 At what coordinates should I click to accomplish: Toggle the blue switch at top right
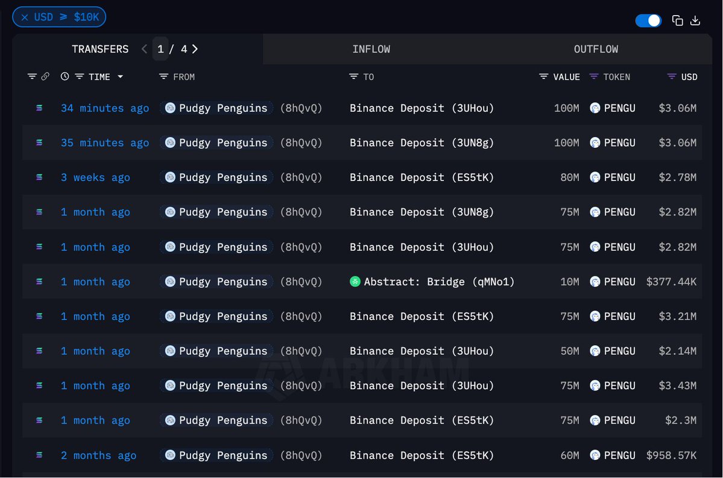point(648,21)
